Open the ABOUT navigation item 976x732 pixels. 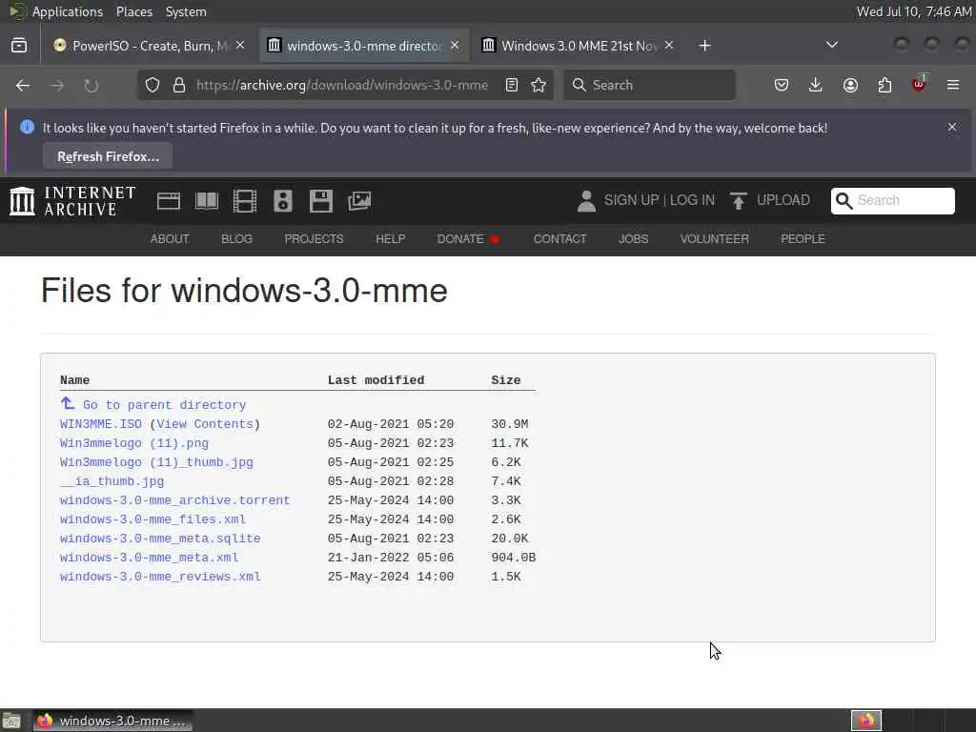tap(170, 239)
